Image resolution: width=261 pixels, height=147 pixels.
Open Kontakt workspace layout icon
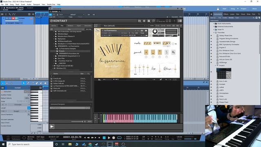(149, 21)
